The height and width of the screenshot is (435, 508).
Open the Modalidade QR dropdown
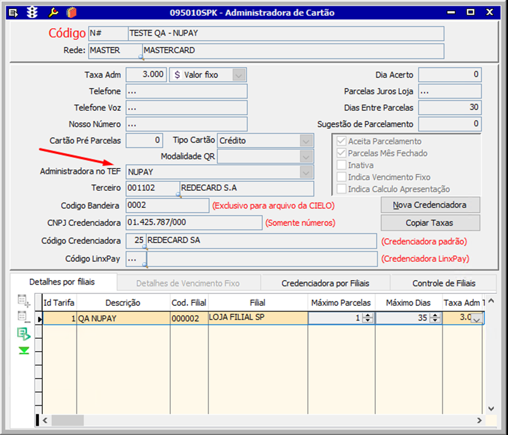coord(306,156)
